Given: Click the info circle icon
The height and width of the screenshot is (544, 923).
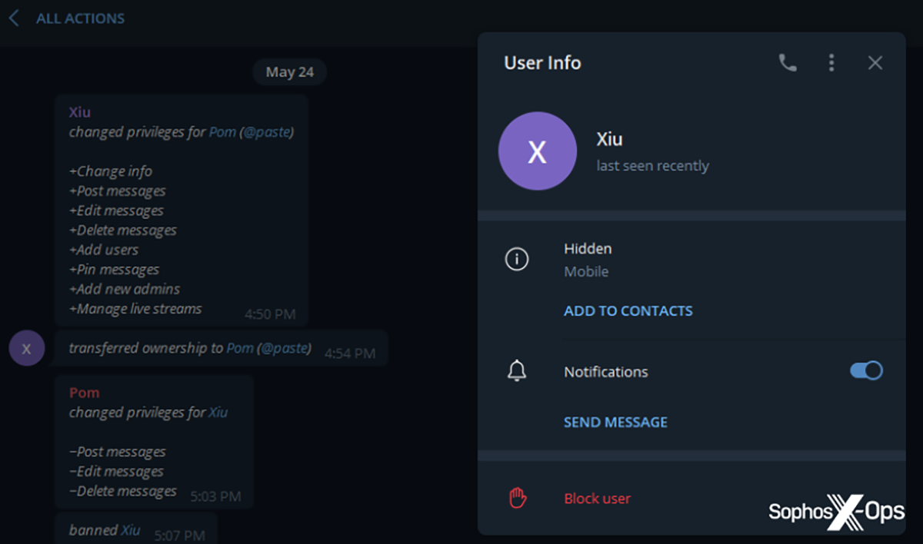Looking at the screenshot, I should click(x=516, y=260).
